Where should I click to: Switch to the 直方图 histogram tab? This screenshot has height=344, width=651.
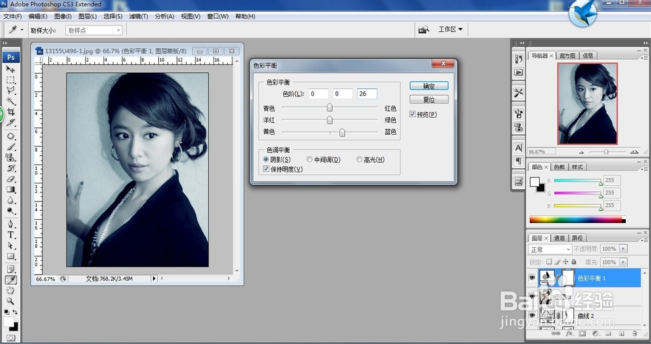click(567, 55)
